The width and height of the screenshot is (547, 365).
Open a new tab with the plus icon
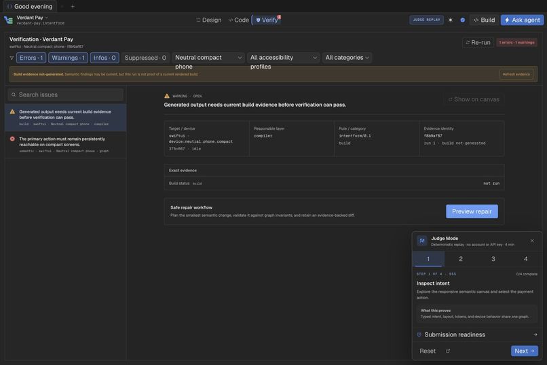pos(73,6)
